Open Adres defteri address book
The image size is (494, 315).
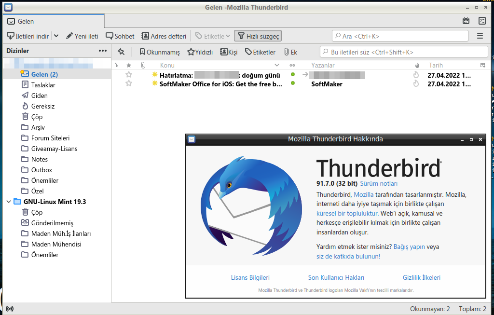[x=164, y=36]
